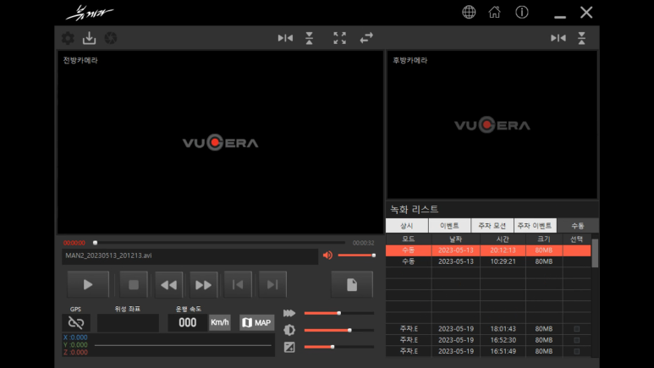
Task: Open the MAP view
Action: [x=256, y=322]
